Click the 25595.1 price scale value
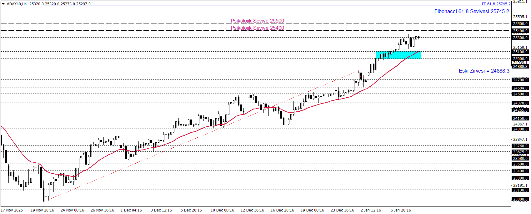Image resolution: width=531 pixels, height=214 pixels. (520, 17)
